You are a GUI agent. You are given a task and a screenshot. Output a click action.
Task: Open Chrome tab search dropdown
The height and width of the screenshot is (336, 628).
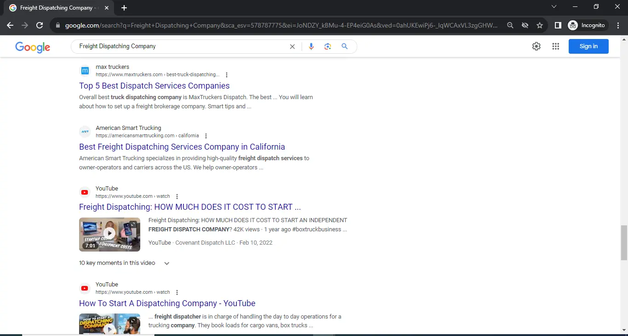[554, 7]
